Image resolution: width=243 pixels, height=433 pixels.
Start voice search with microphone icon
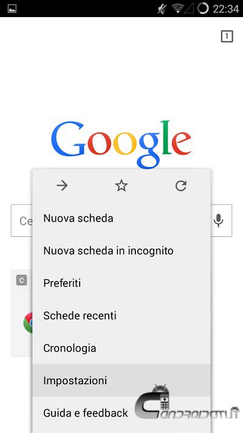(219, 220)
